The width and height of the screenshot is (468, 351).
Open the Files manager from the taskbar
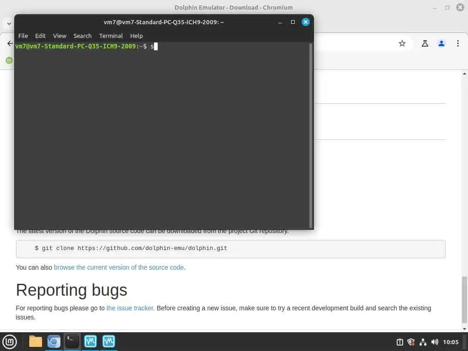coord(36,341)
